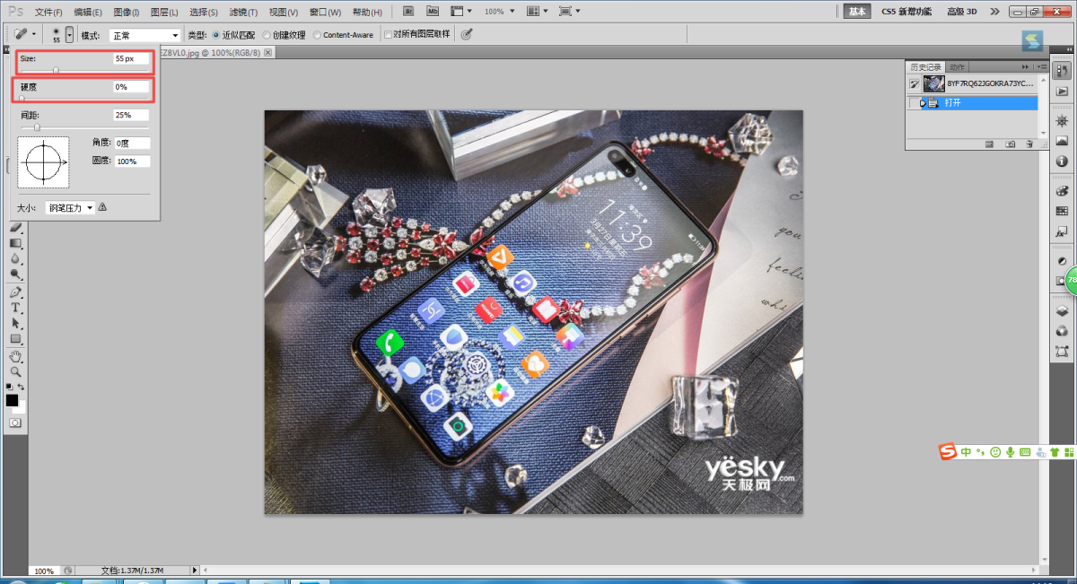Click the black foreground color swatch
Screen dimensions: 1077x584
click(12, 400)
